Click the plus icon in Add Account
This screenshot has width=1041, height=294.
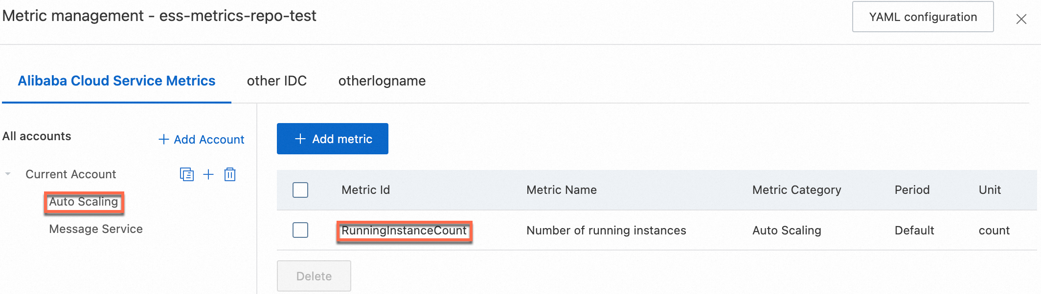pyautogui.click(x=164, y=140)
